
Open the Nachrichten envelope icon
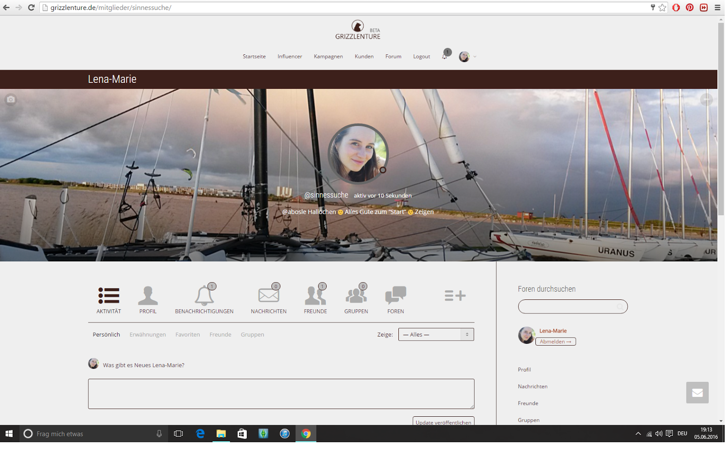pyautogui.click(x=269, y=295)
